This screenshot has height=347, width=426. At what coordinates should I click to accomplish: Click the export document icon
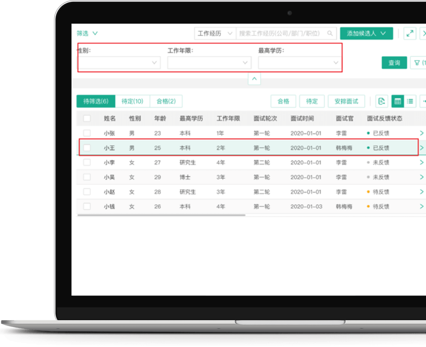tap(382, 101)
